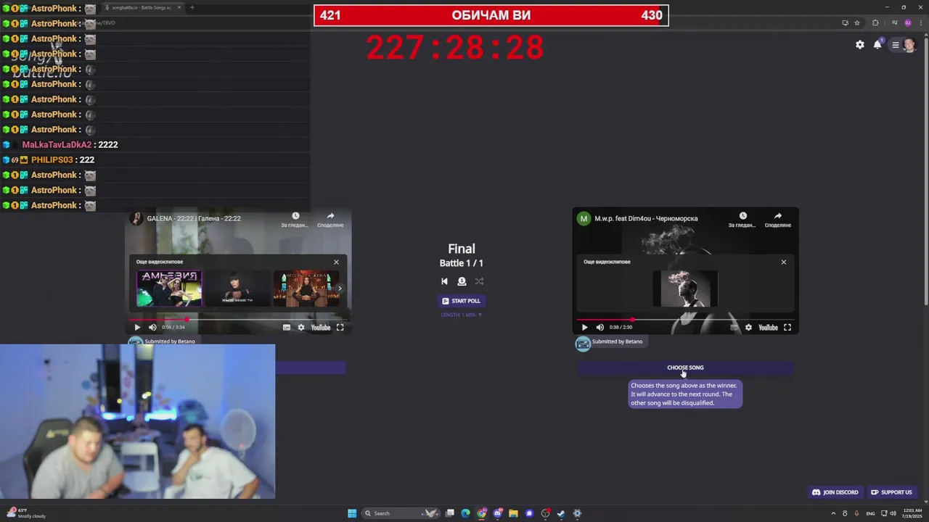This screenshot has height=522, width=929.
Task: Mute the GALENA video
Action: coord(152,328)
